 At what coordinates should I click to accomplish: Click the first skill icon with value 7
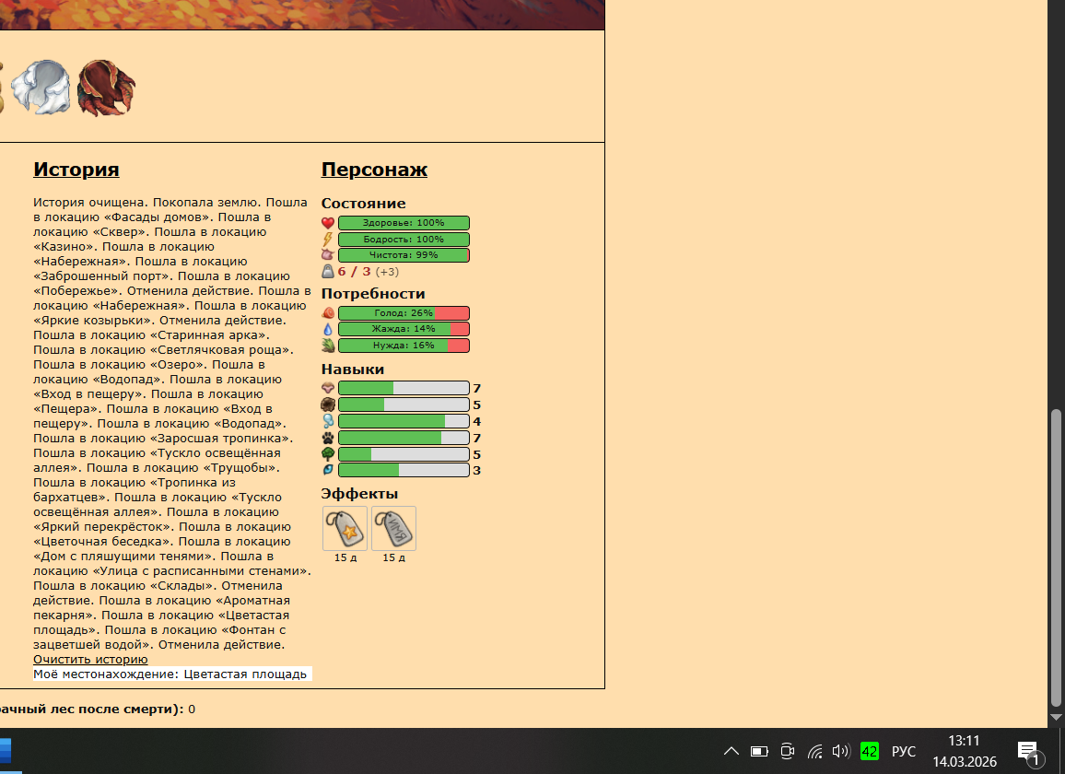pyautogui.click(x=328, y=388)
